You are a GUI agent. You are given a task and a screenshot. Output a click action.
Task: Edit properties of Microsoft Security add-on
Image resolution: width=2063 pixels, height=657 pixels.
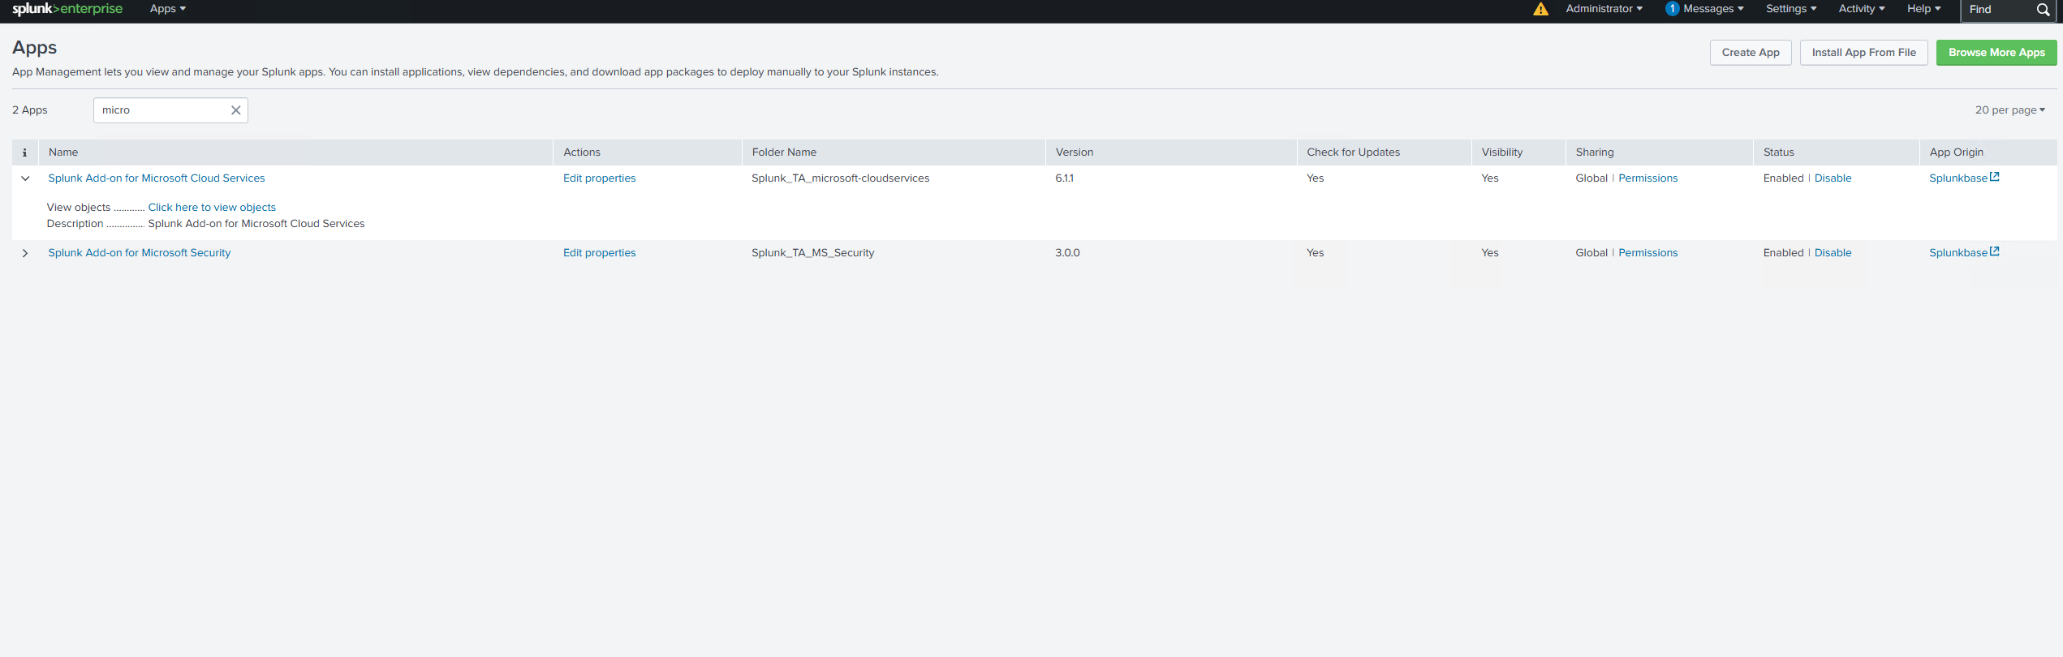pos(600,253)
